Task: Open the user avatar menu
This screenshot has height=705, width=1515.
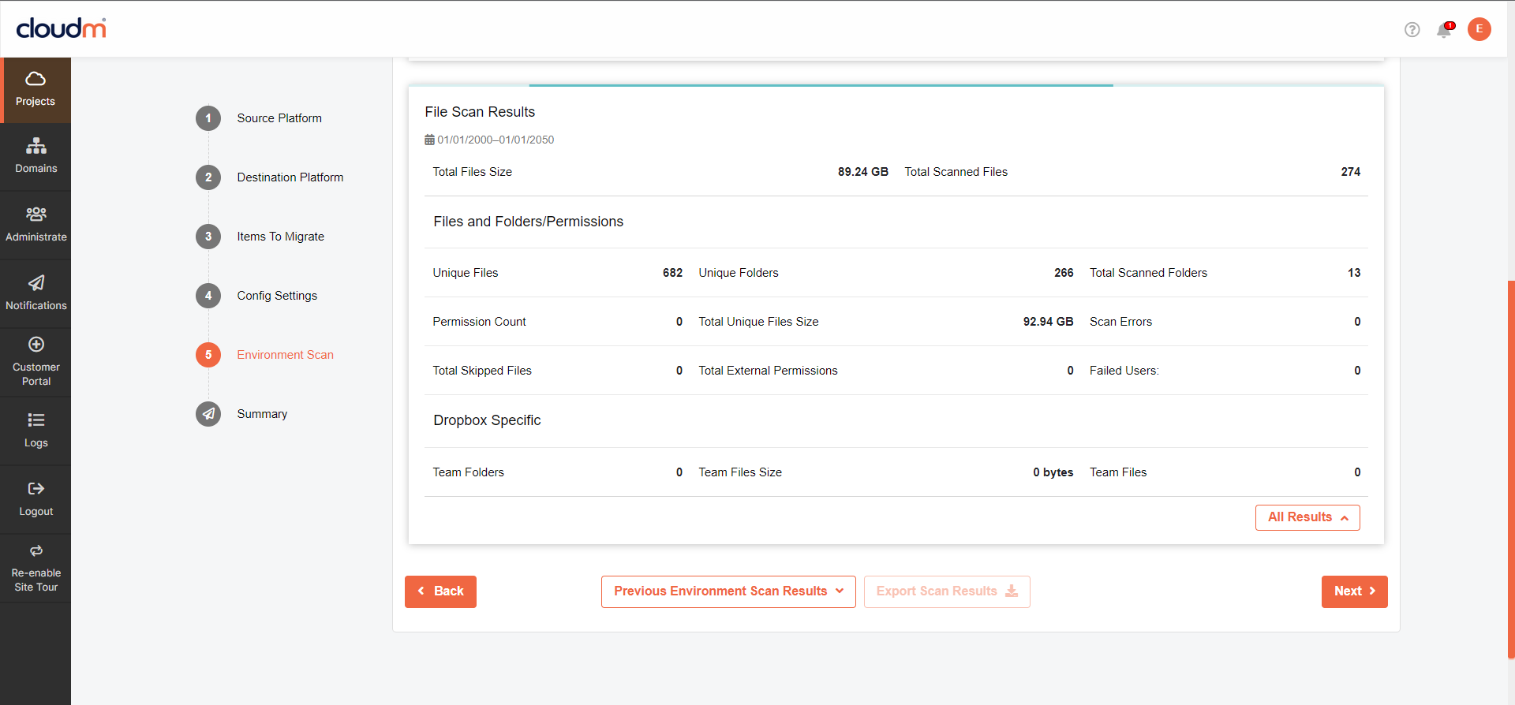Action: pyautogui.click(x=1479, y=29)
